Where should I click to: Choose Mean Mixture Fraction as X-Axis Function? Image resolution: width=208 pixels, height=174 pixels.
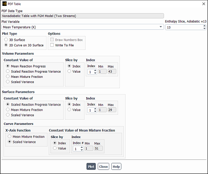click(x=9, y=137)
